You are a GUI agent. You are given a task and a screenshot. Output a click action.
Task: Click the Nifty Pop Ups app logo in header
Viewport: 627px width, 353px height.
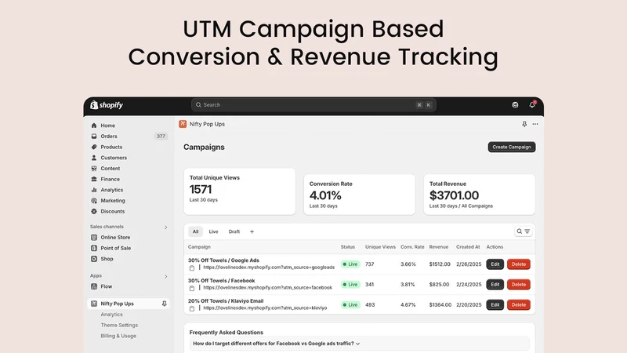coord(183,124)
